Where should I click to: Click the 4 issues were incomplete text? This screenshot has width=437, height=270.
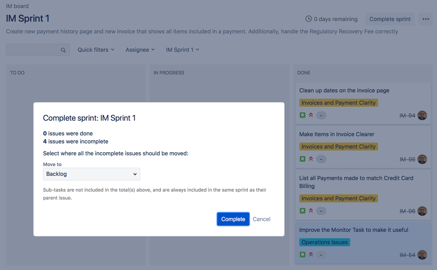(x=76, y=141)
